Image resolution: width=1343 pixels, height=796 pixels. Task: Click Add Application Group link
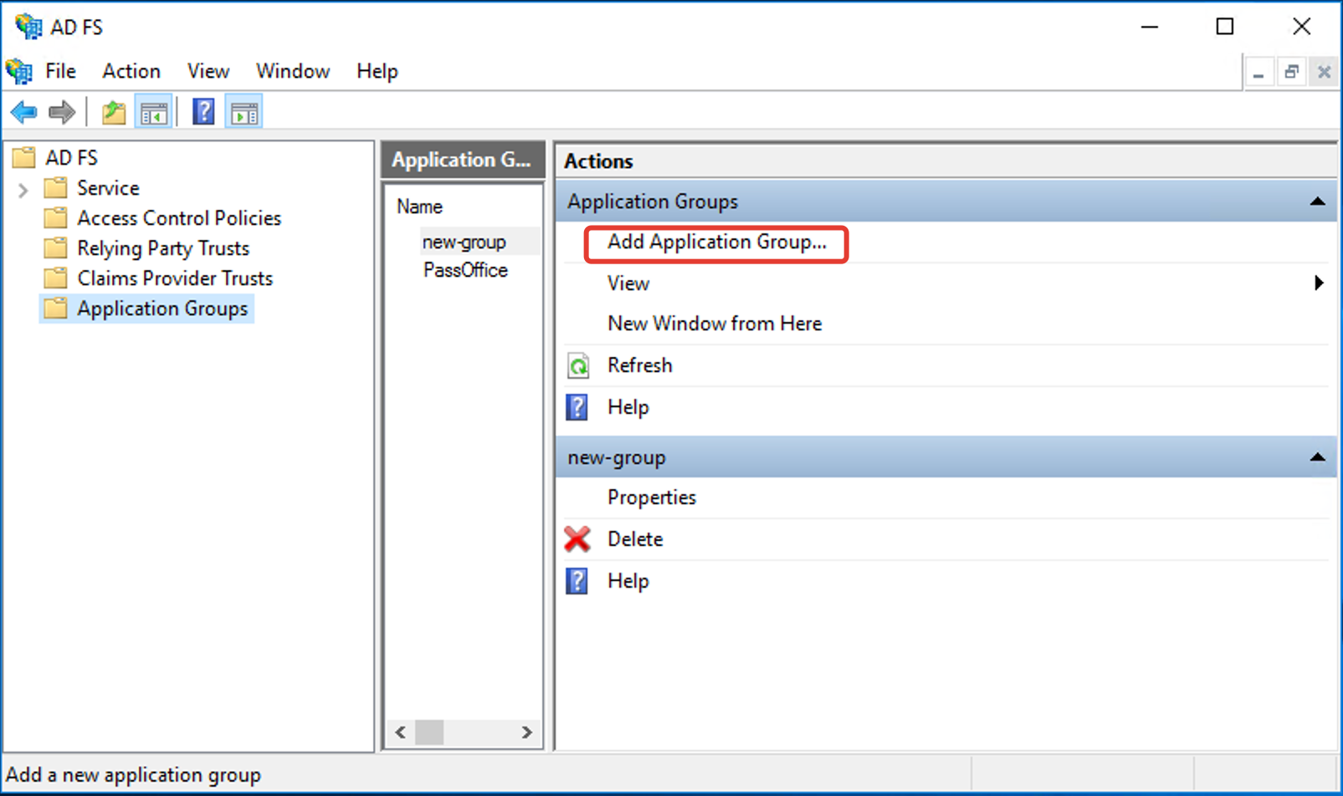pos(717,242)
